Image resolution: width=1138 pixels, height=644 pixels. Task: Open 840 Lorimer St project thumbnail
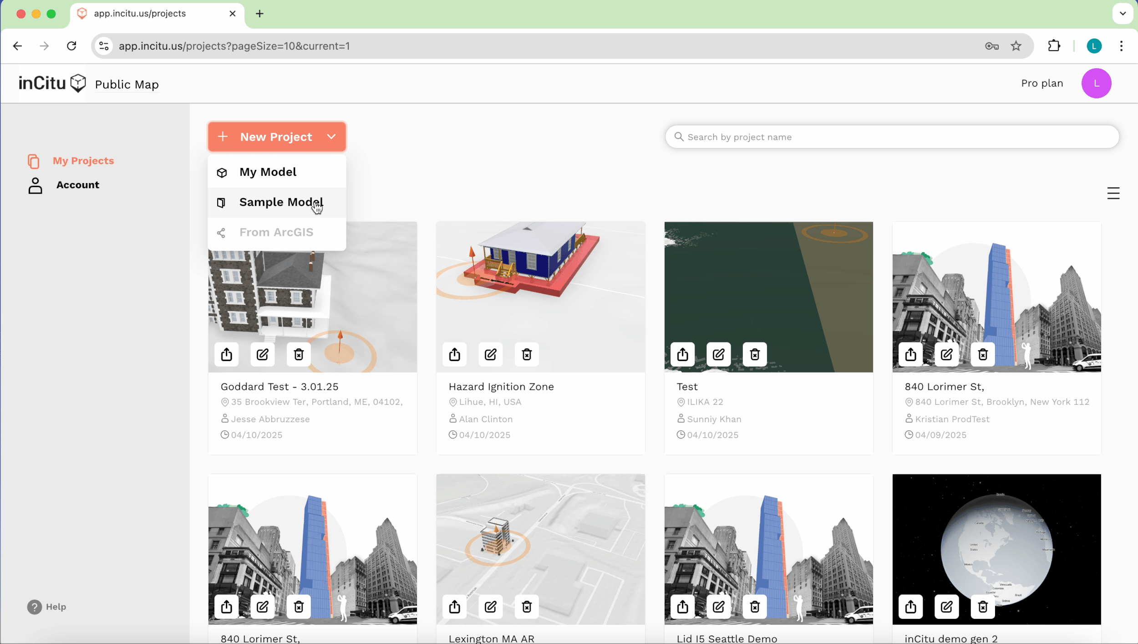[x=996, y=291]
